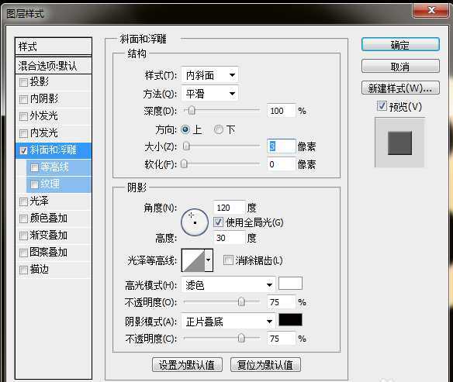
Task: Click the 软化 slider handle
Action: point(184,163)
